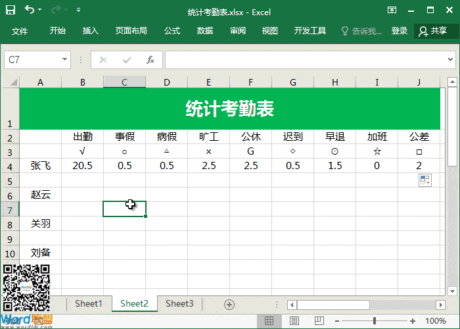Open the 数据 ribbon tab
The image size is (460, 329).
point(205,30)
